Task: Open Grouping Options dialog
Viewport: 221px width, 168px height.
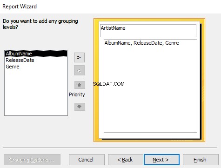Action: click(x=32, y=160)
